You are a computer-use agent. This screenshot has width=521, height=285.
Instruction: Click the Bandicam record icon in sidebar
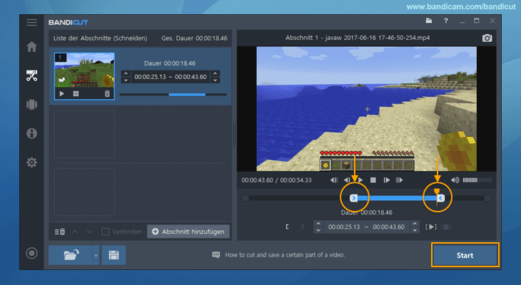32,254
